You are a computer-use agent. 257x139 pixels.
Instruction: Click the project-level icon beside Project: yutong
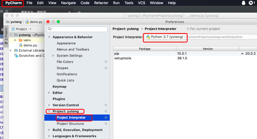click(x=106, y=111)
